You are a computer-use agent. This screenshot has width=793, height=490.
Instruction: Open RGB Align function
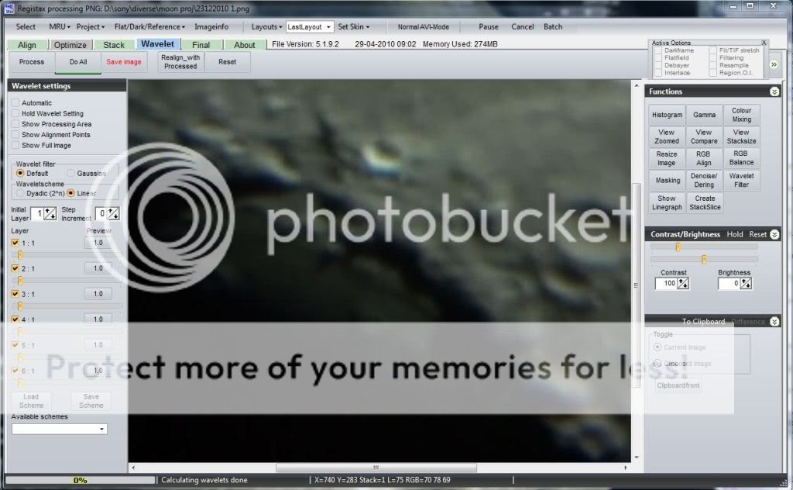click(704, 158)
